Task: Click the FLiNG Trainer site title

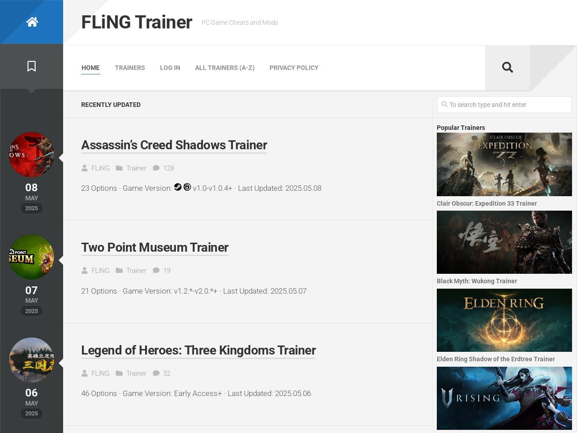Action: click(137, 22)
